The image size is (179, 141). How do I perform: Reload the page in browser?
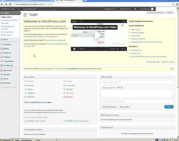point(10,4)
